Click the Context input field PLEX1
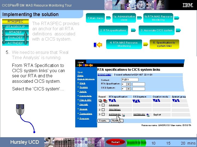The height and width of the screenshot is (147, 197). coord(130,79)
